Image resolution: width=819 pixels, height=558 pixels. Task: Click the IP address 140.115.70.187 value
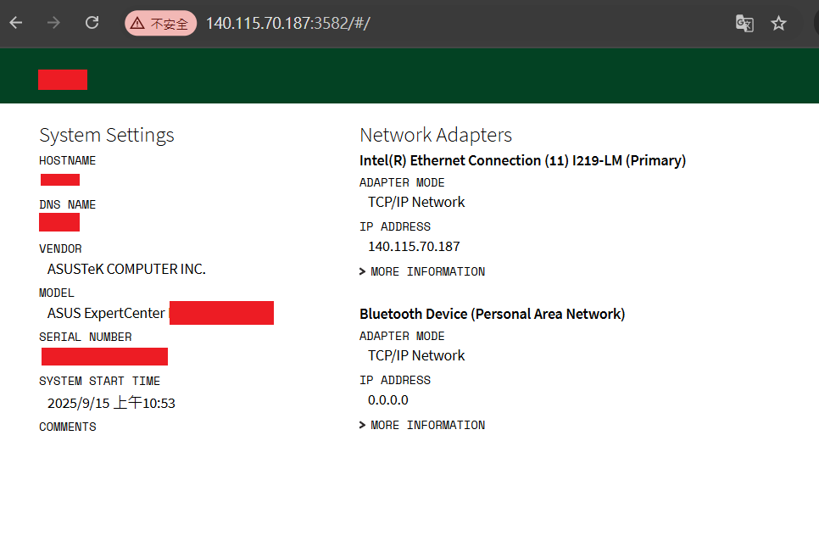point(414,247)
